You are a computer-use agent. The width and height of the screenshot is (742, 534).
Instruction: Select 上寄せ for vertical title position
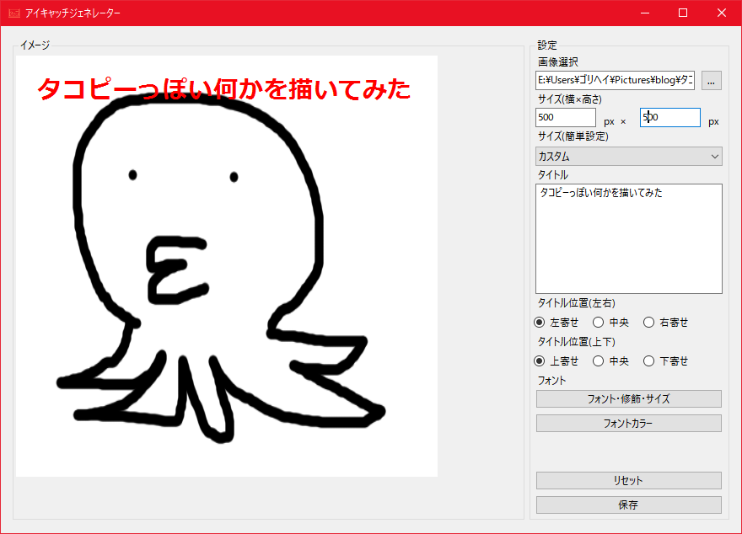click(556, 361)
